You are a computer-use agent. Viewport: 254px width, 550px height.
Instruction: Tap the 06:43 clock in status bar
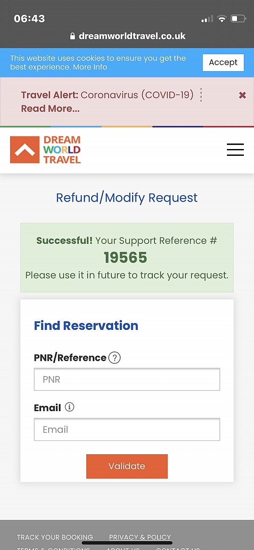[29, 19]
